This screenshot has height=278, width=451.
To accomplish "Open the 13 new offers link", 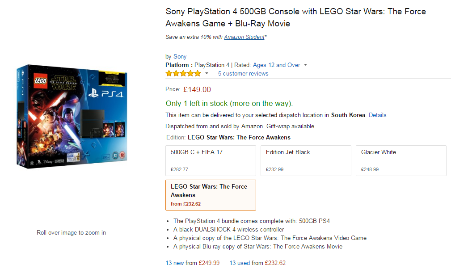I will pos(175,263).
